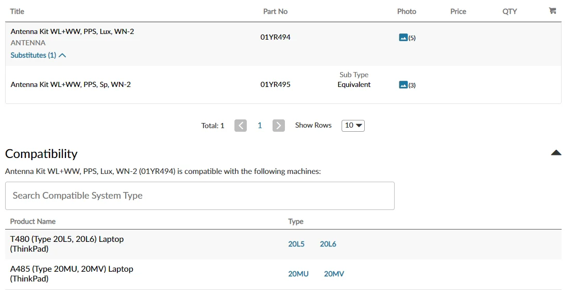Viewport: 576px width, 299px height.
Task: Open machine type 20MV link
Action: [334, 274]
